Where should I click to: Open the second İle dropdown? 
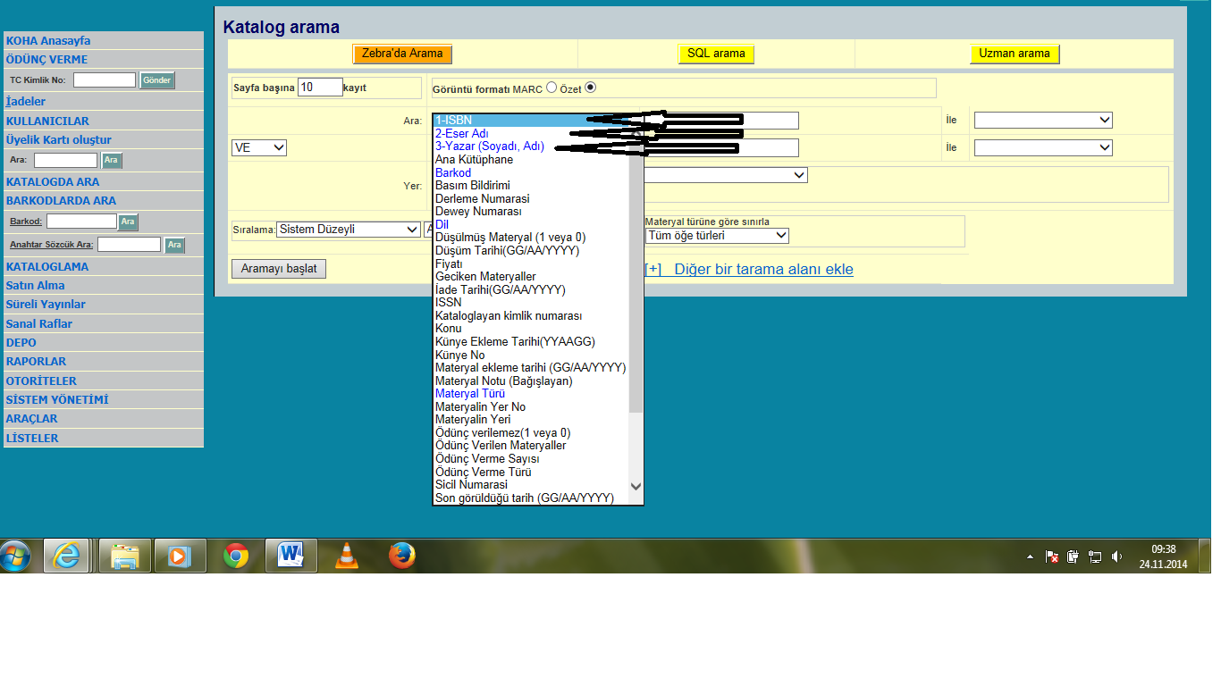1043,147
